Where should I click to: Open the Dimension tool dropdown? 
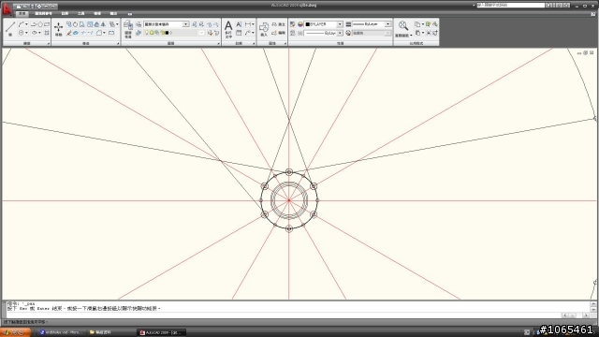[253, 24]
